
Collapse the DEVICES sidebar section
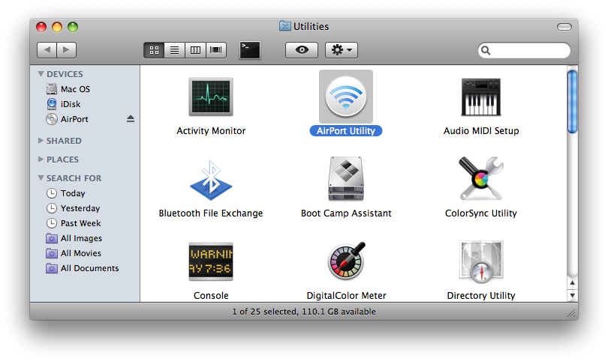click(41, 73)
